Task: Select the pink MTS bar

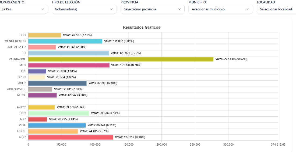Action: click(x=69, y=65)
